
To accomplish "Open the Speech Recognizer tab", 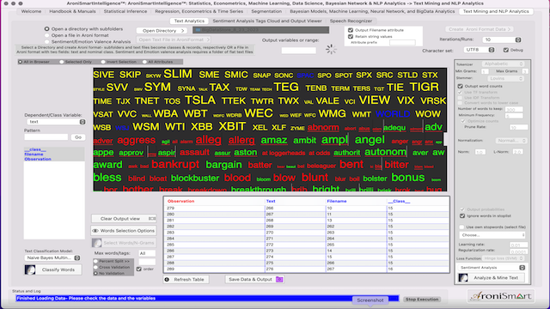I will pos(351,21).
